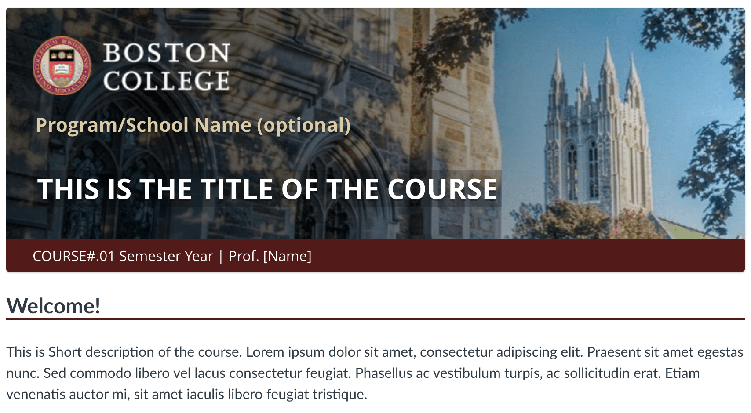751x413 pixels.
Task: Click the Semester Year label
Action: point(166,256)
